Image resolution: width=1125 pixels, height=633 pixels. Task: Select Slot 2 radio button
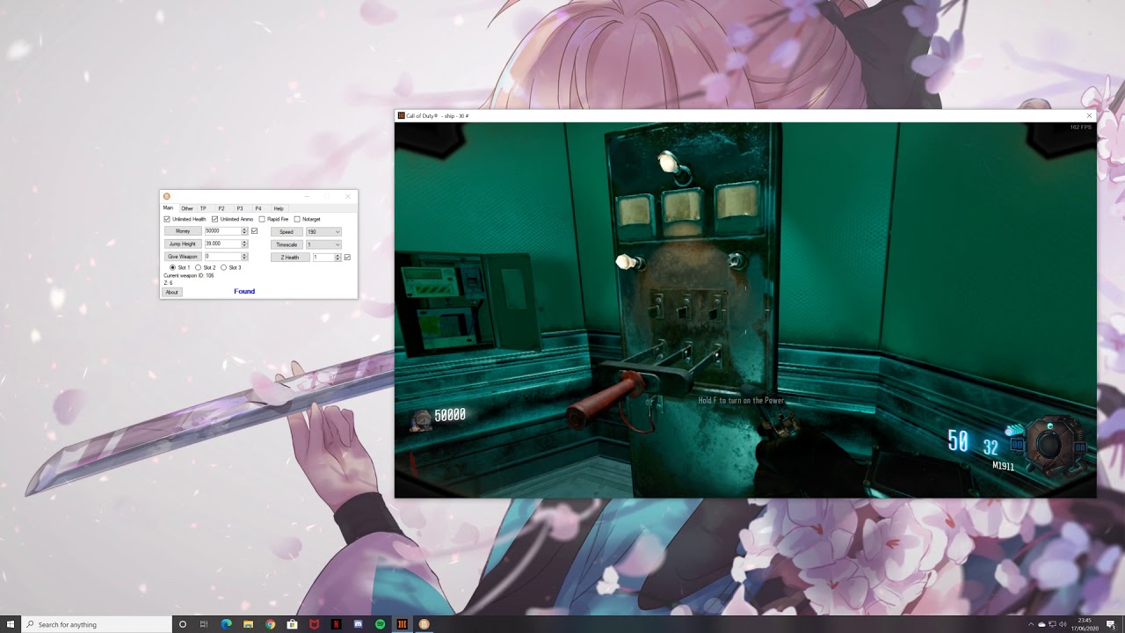pyautogui.click(x=198, y=267)
